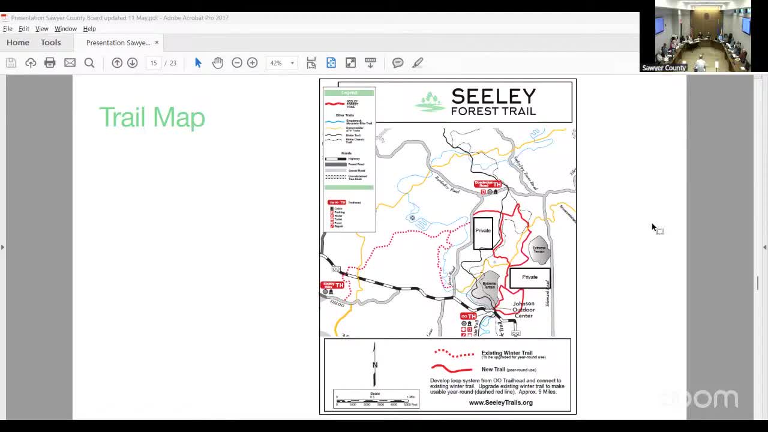Open the Find text magnifier tool
The height and width of the screenshot is (432, 768).
(x=89, y=63)
